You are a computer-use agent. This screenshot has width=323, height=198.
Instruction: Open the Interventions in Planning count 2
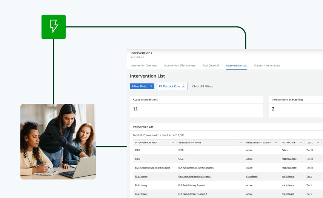pyautogui.click(x=273, y=109)
